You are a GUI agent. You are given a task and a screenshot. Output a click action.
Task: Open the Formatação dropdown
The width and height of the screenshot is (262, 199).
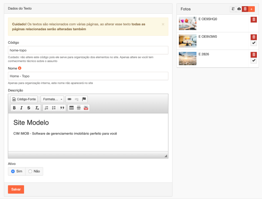52,99
